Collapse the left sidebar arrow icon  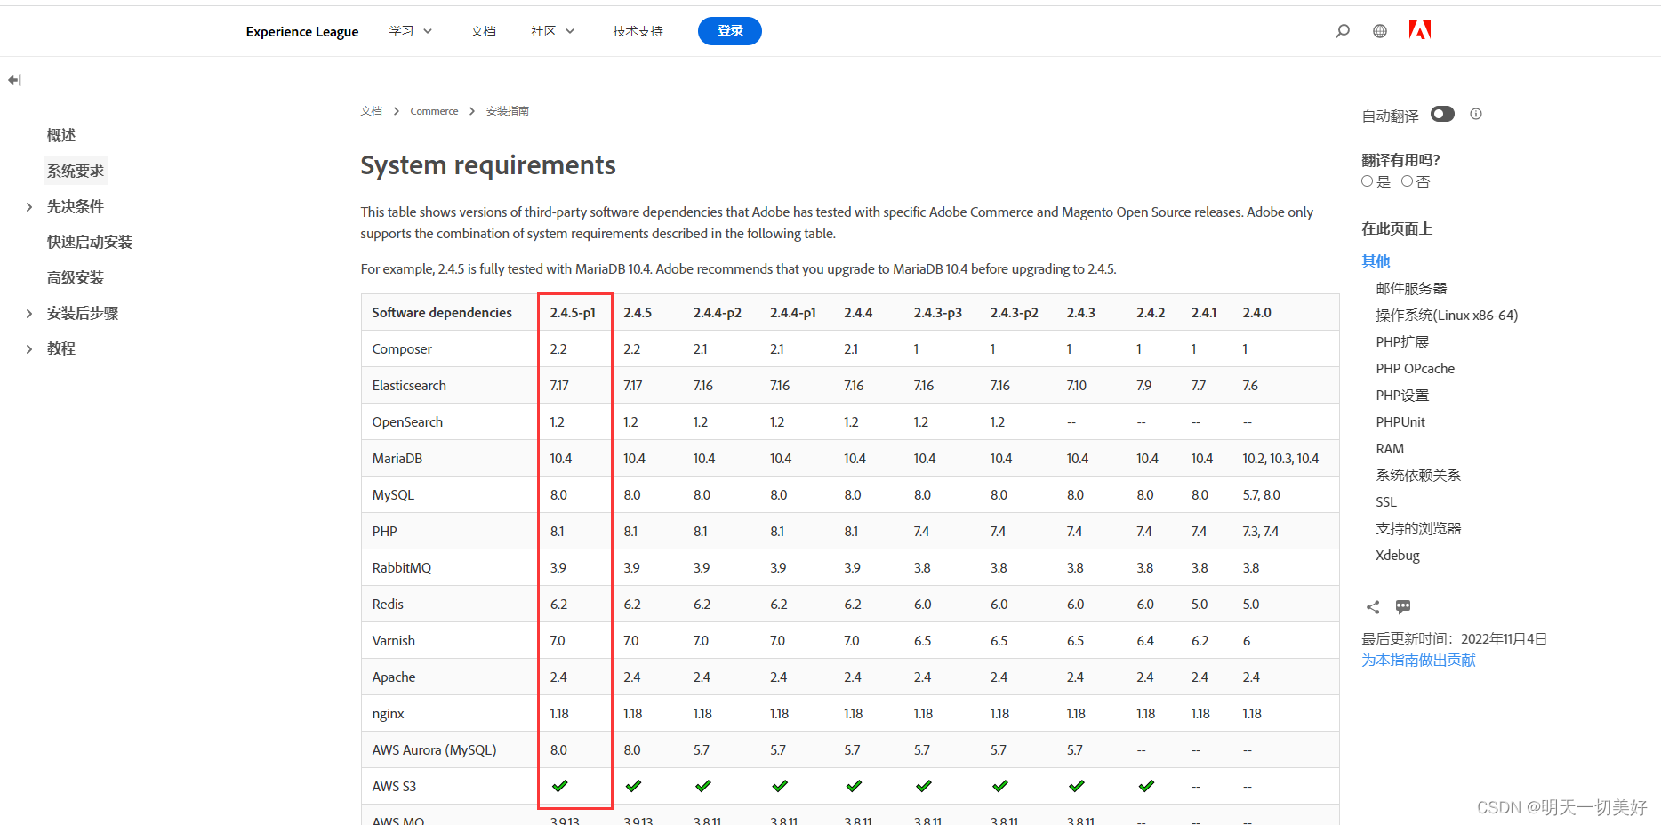coord(14,80)
